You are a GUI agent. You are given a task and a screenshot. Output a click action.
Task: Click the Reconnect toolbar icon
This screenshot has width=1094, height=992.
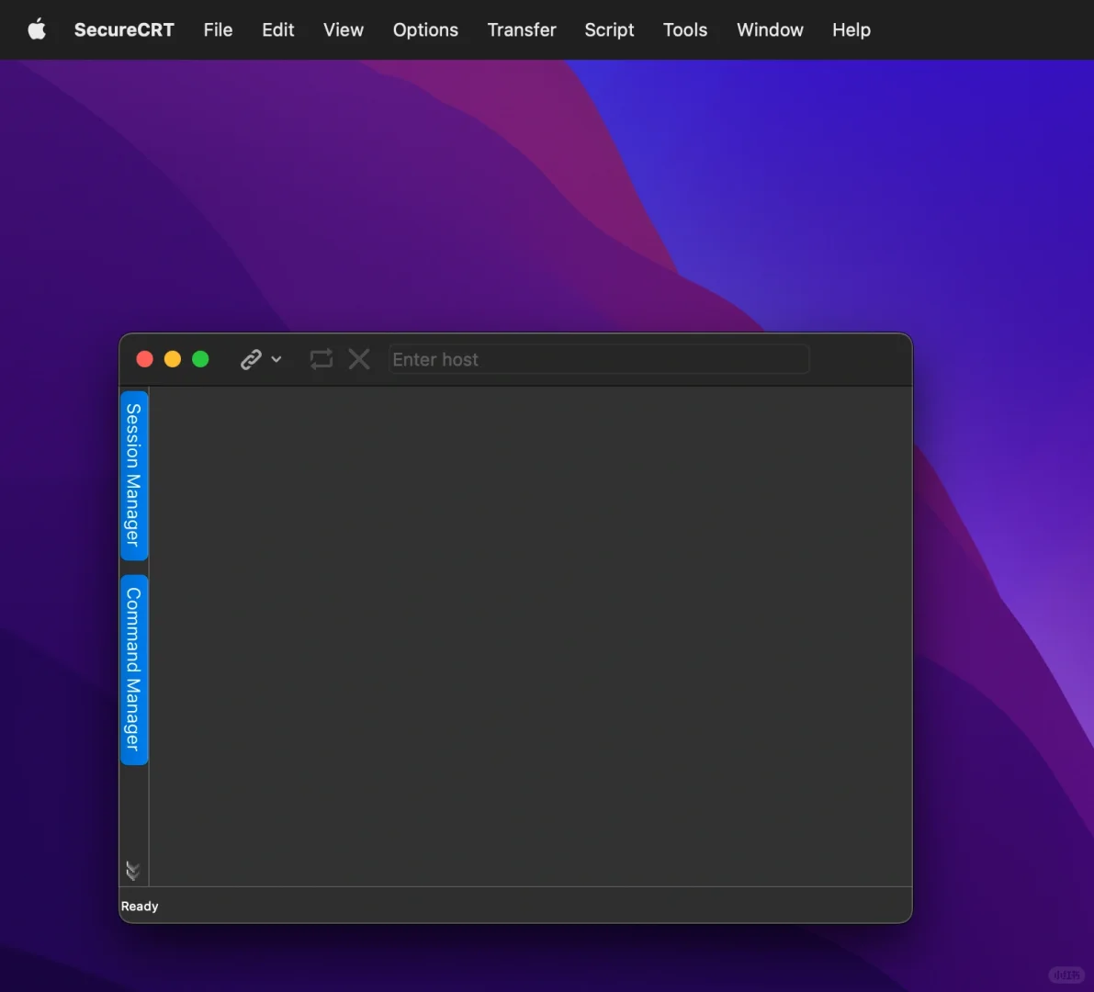click(321, 359)
